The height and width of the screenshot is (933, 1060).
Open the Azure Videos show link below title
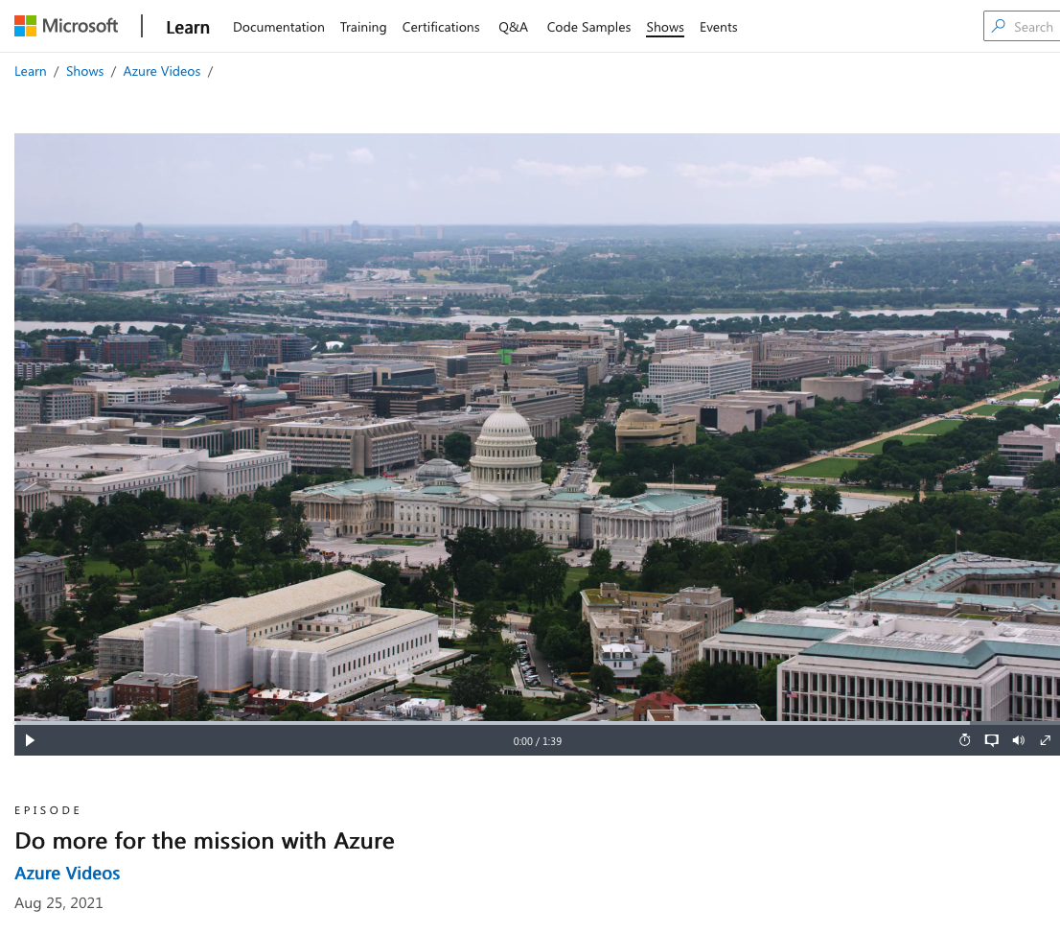pos(68,874)
